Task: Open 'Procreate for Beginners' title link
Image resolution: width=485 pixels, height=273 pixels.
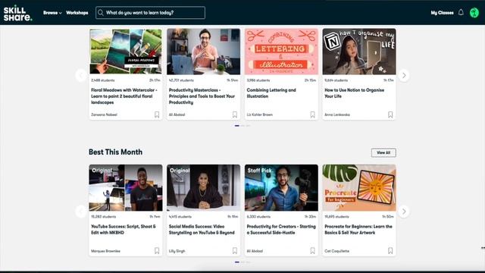Action: pos(358,229)
